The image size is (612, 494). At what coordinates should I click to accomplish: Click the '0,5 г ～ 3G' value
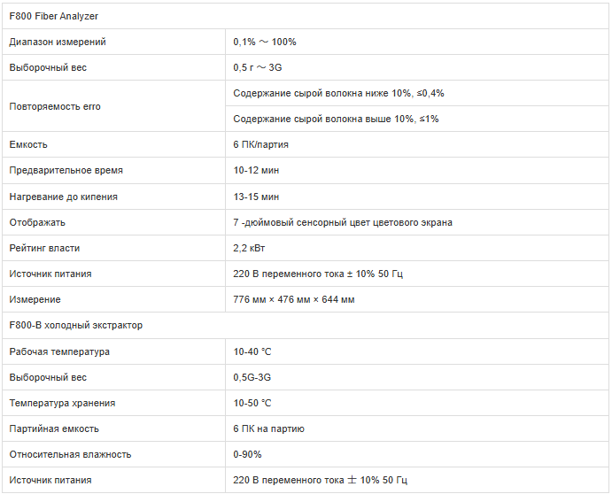pyautogui.click(x=258, y=67)
